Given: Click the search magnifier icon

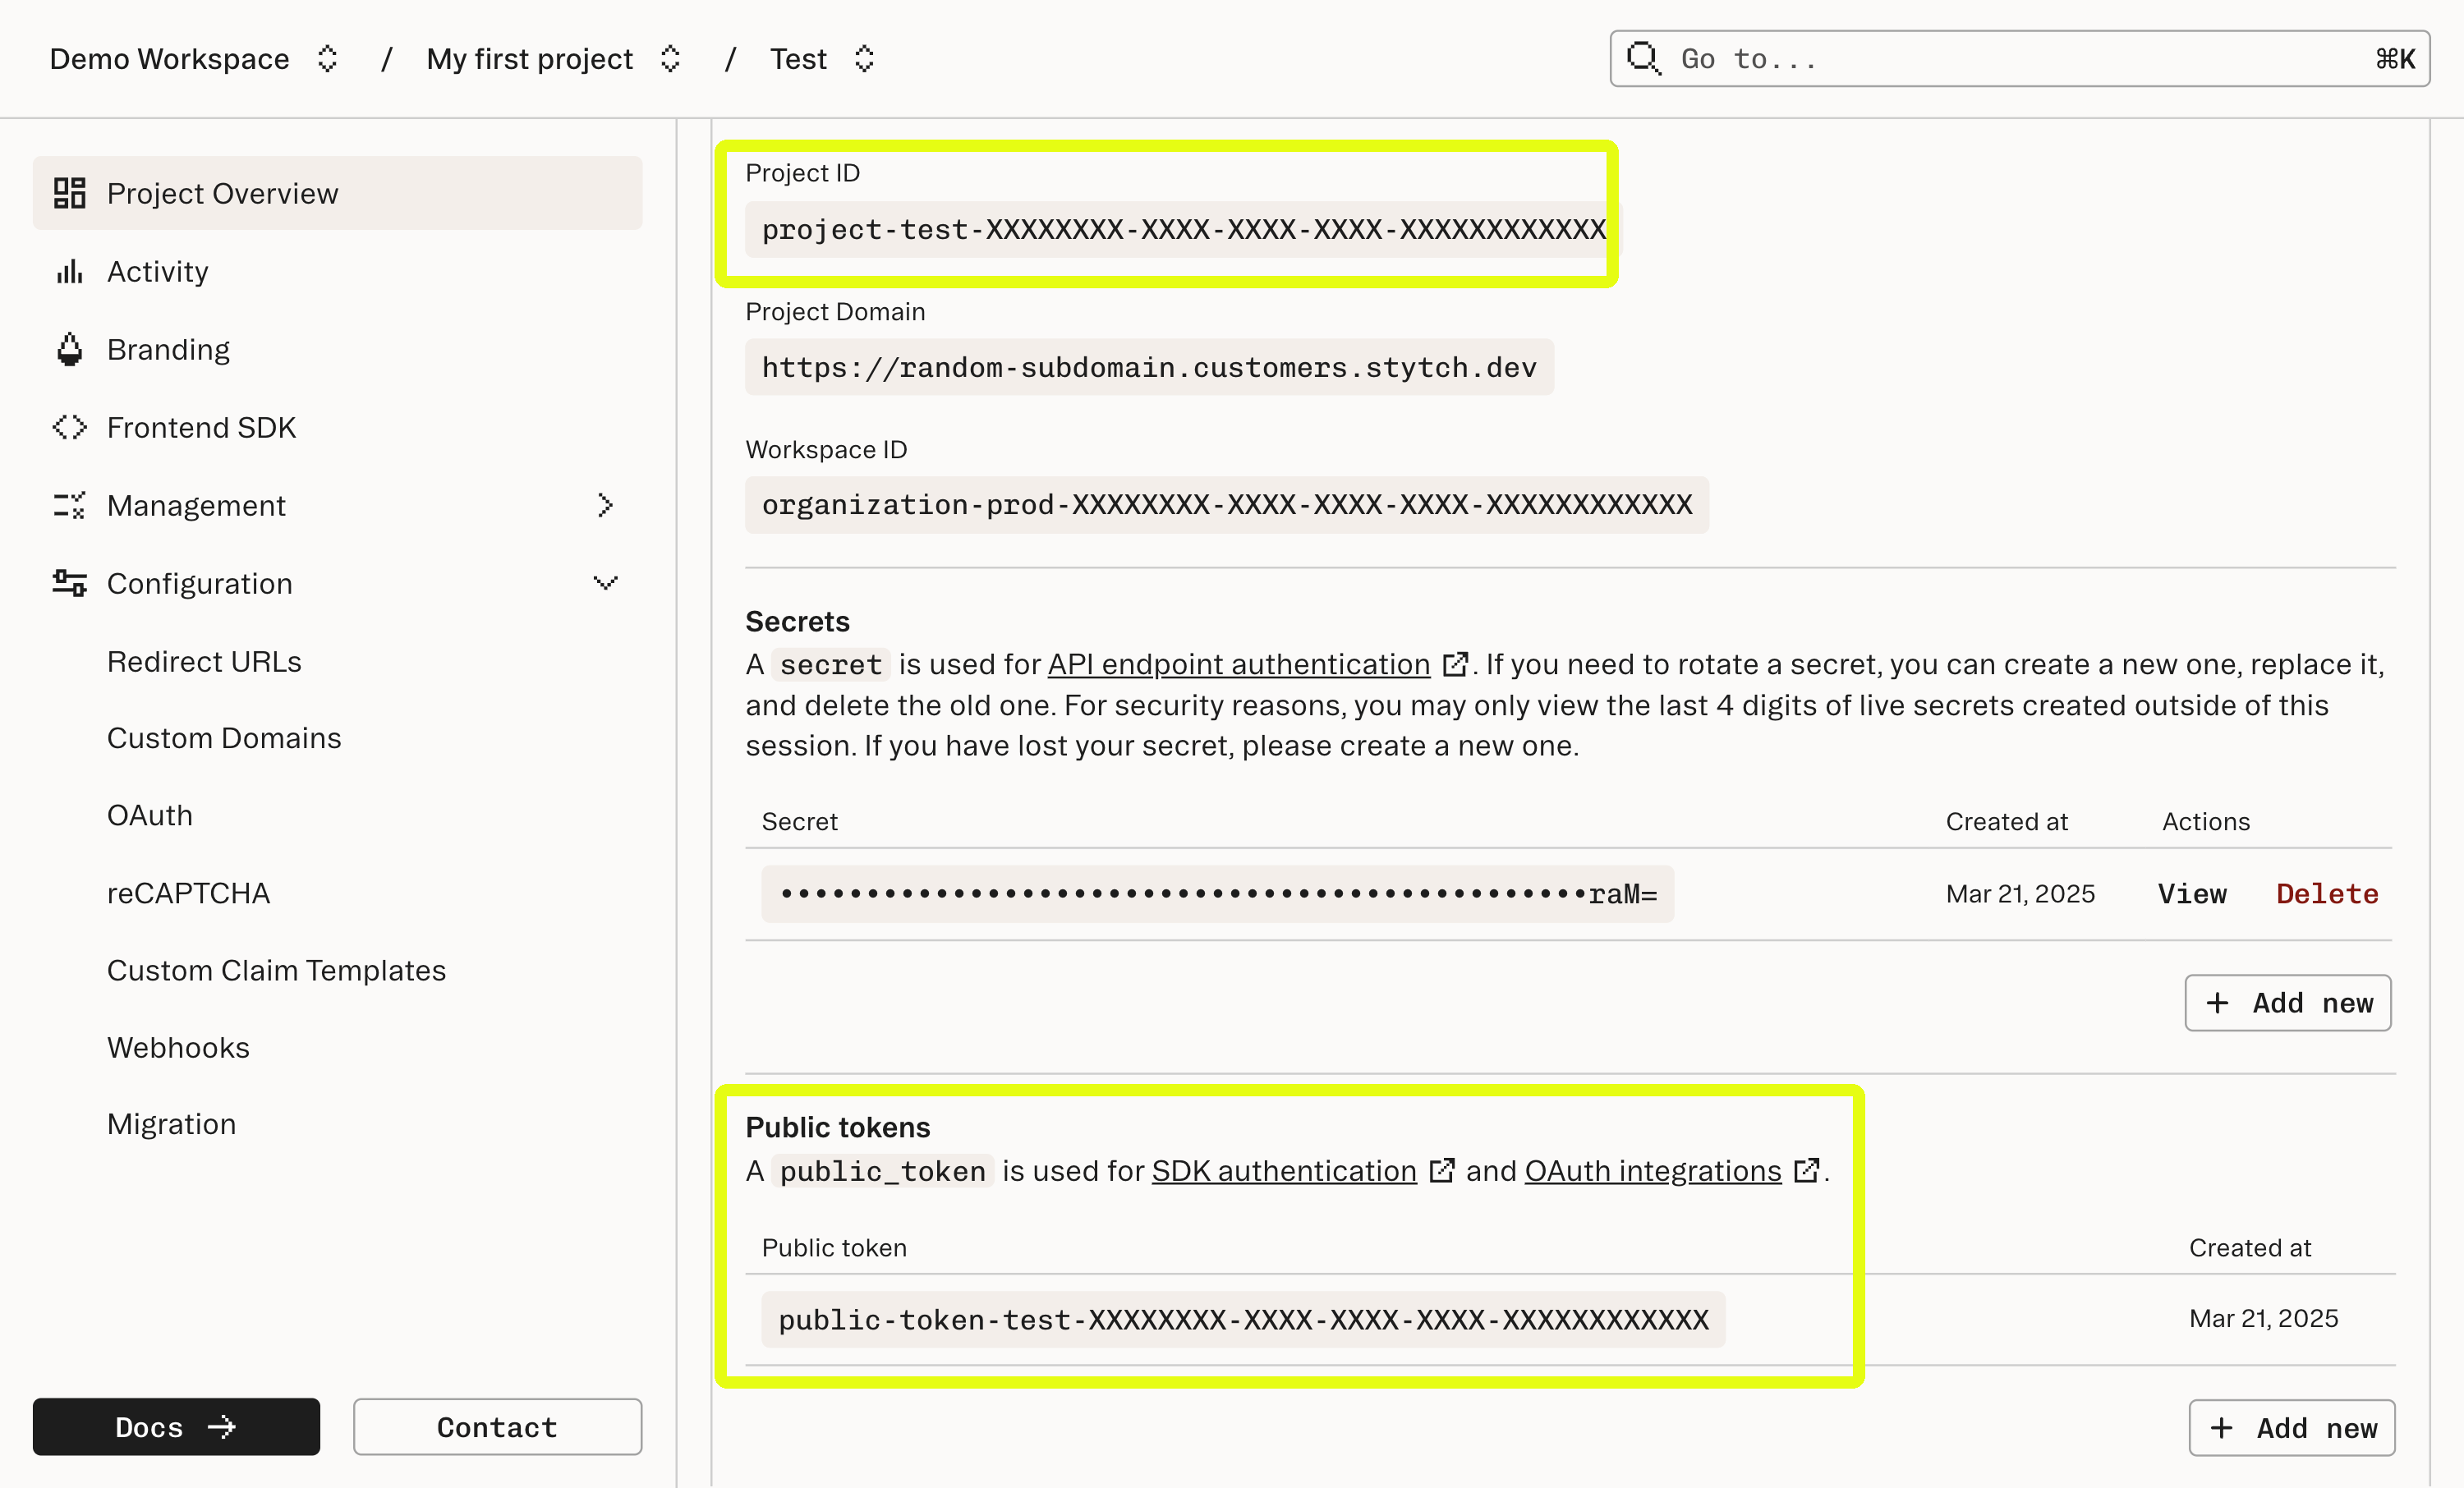Looking at the screenshot, I should 1643,58.
